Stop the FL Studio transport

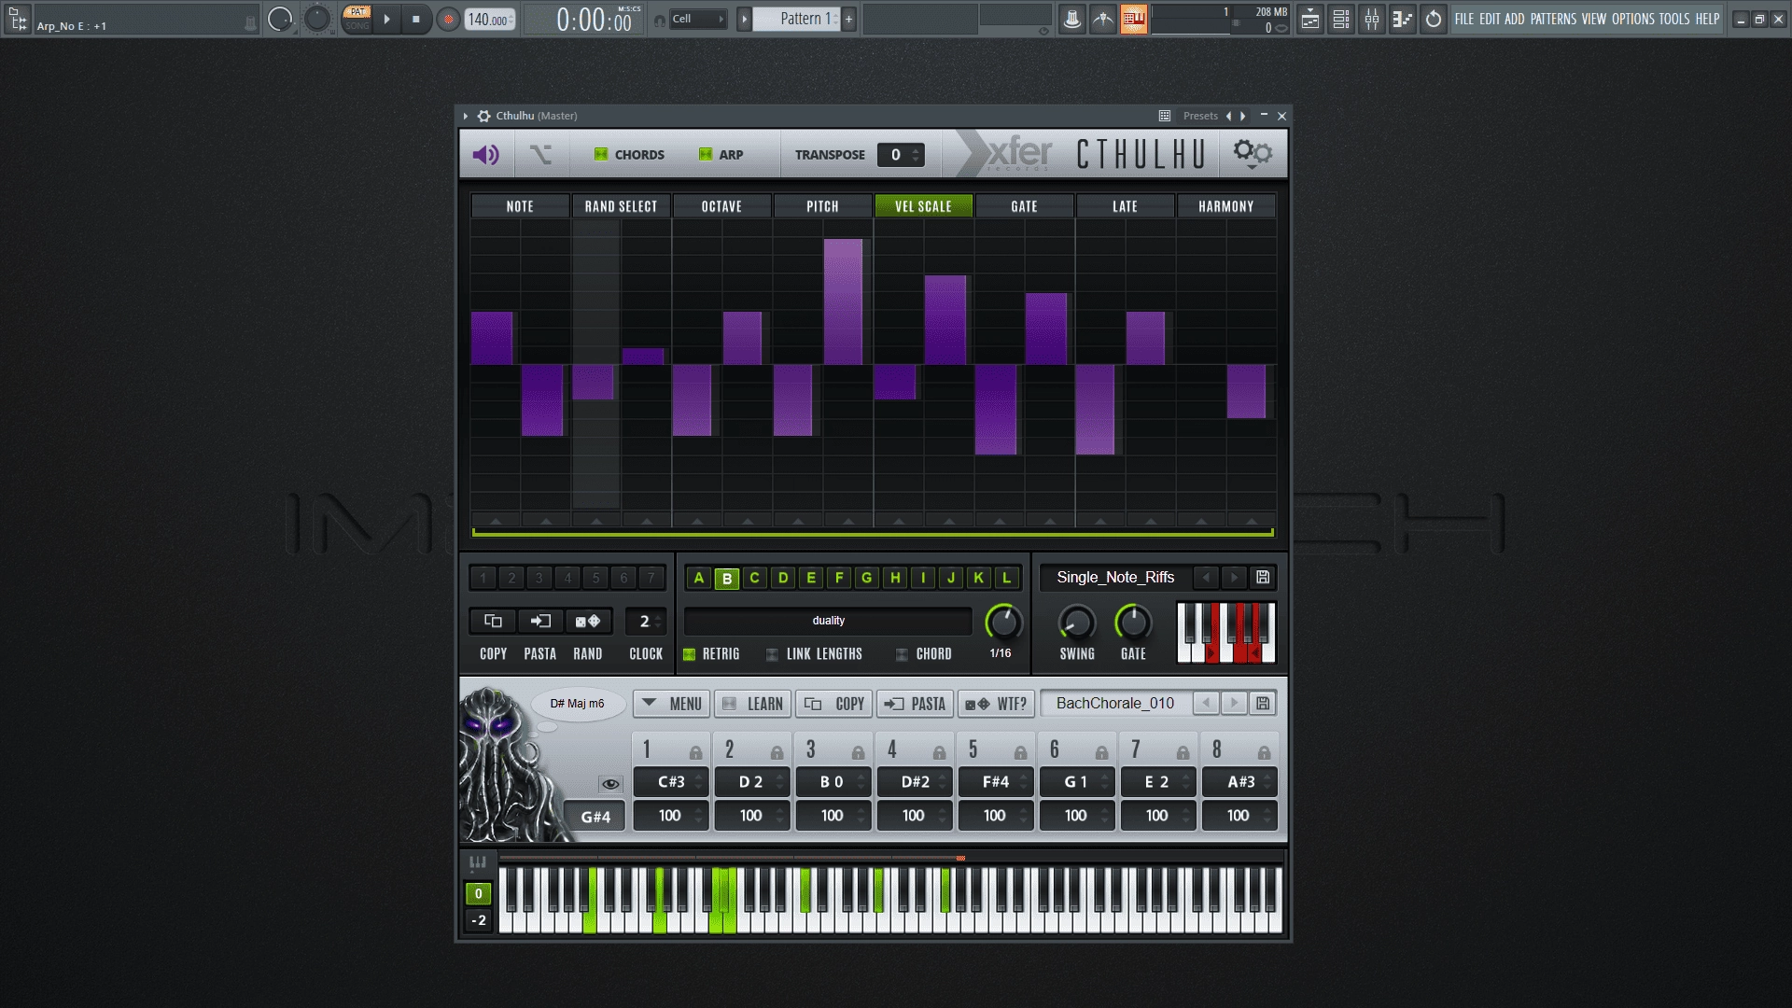[x=416, y=19]
